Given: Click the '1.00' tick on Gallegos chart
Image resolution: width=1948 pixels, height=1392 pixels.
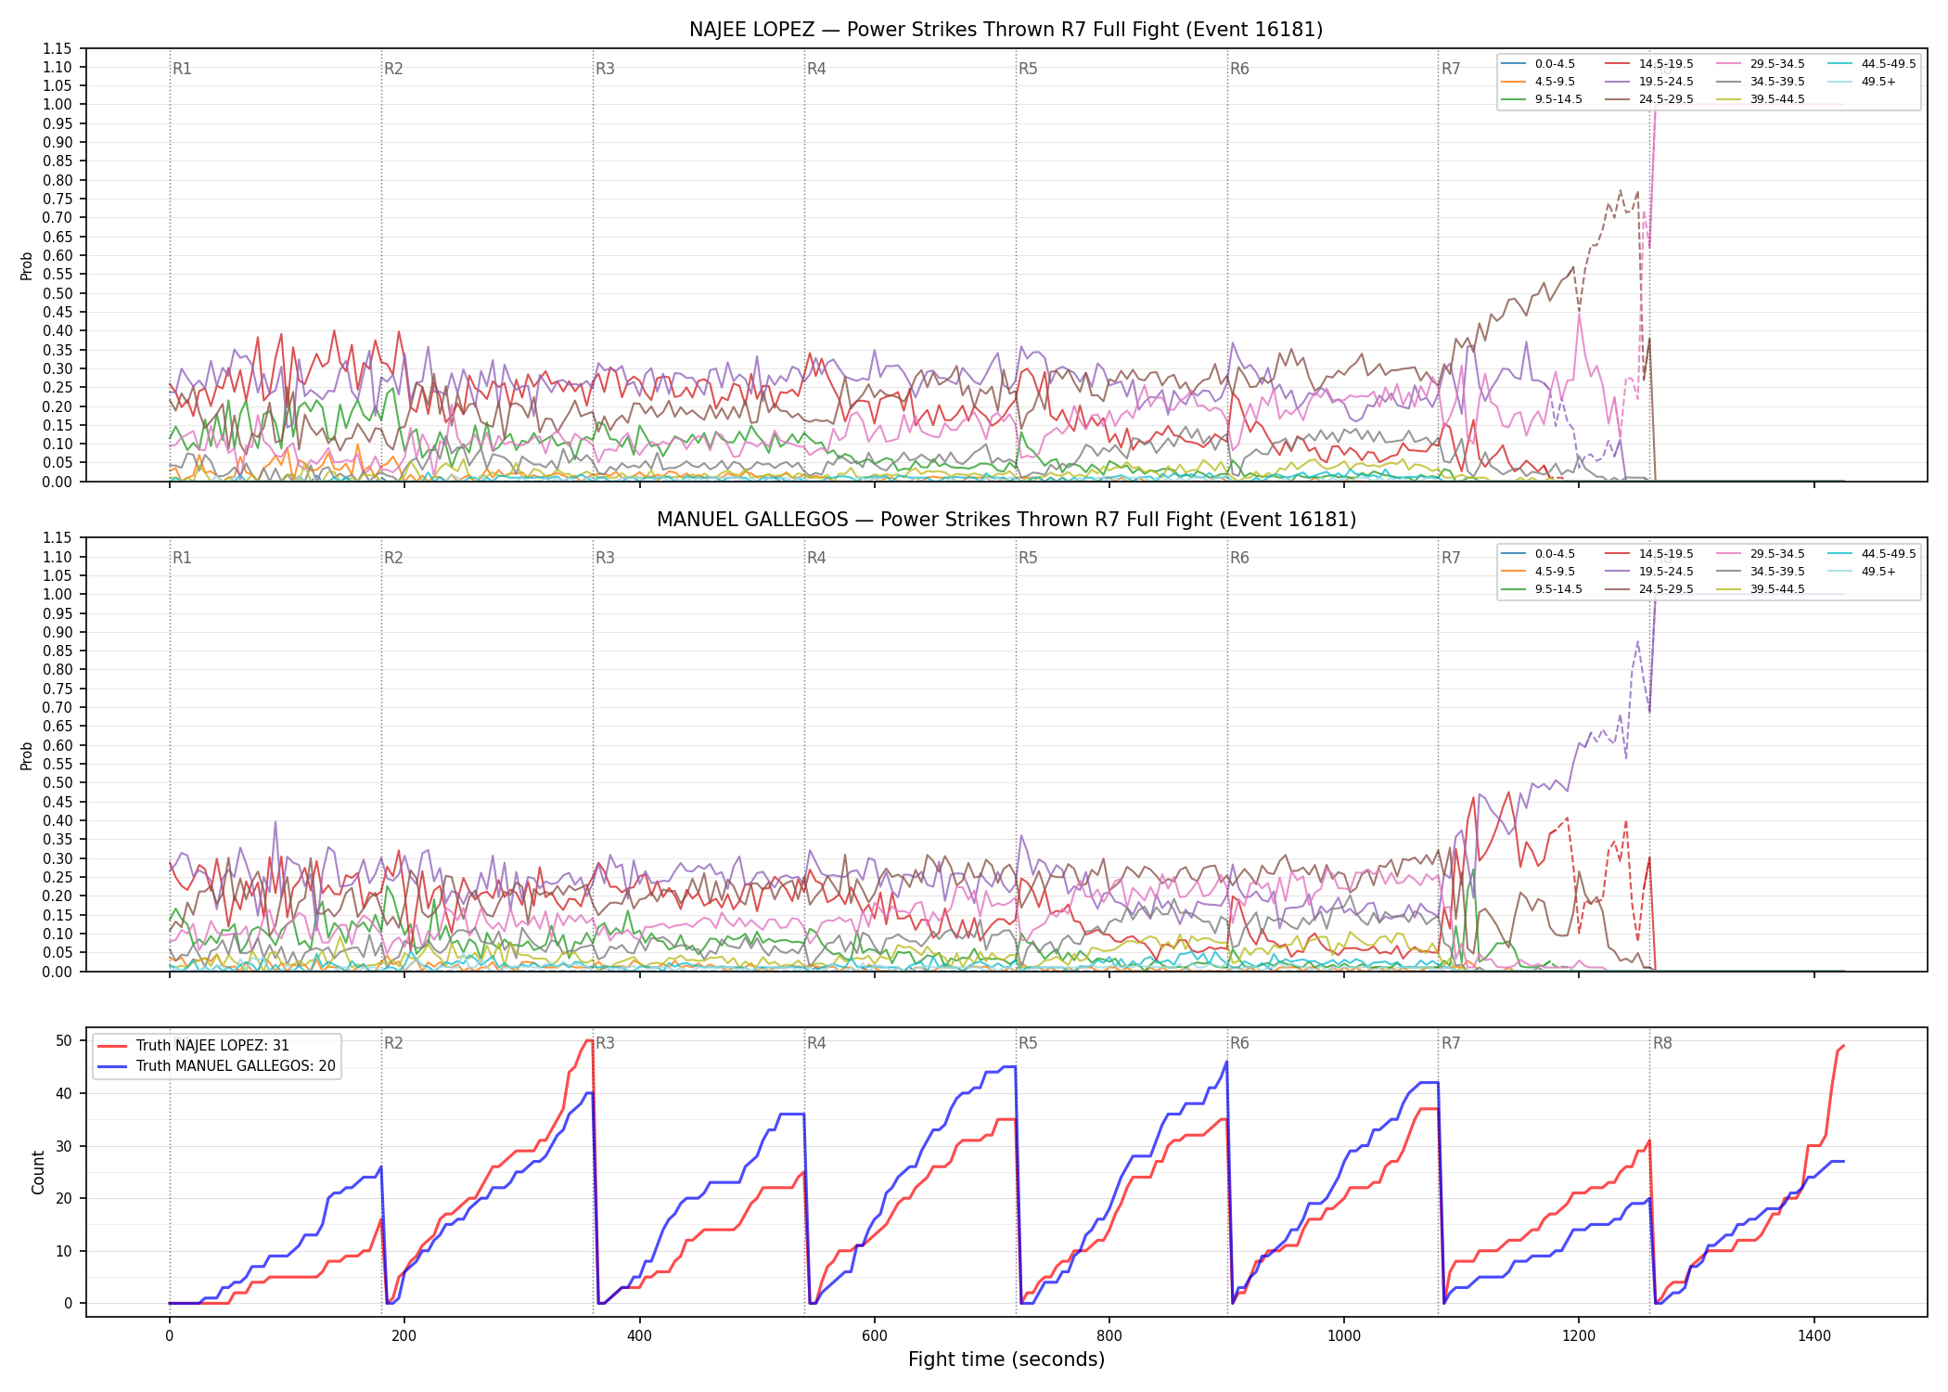Looking at the screenshot, I should pyautogui.click(x=58, y=594).
